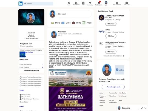Image resolution: width=148 pixels, height=111 pixels.
Task: Click the post globe visibility icon
Action: [62, 36]
